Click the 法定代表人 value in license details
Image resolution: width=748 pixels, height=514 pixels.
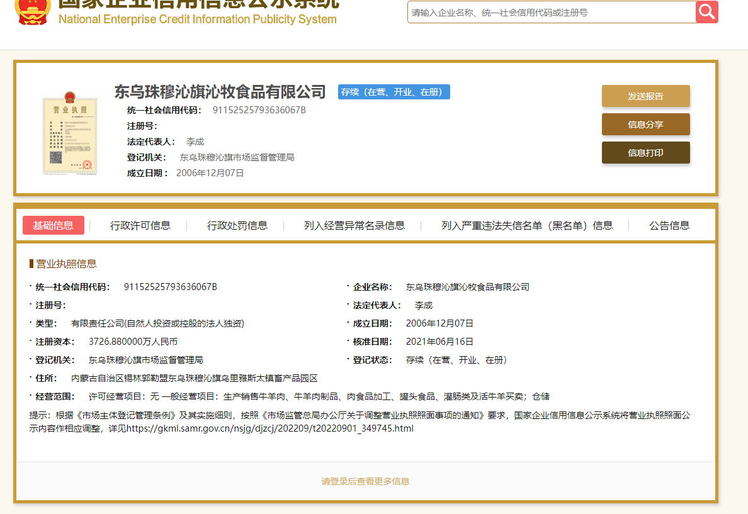[x=424, y=305]
